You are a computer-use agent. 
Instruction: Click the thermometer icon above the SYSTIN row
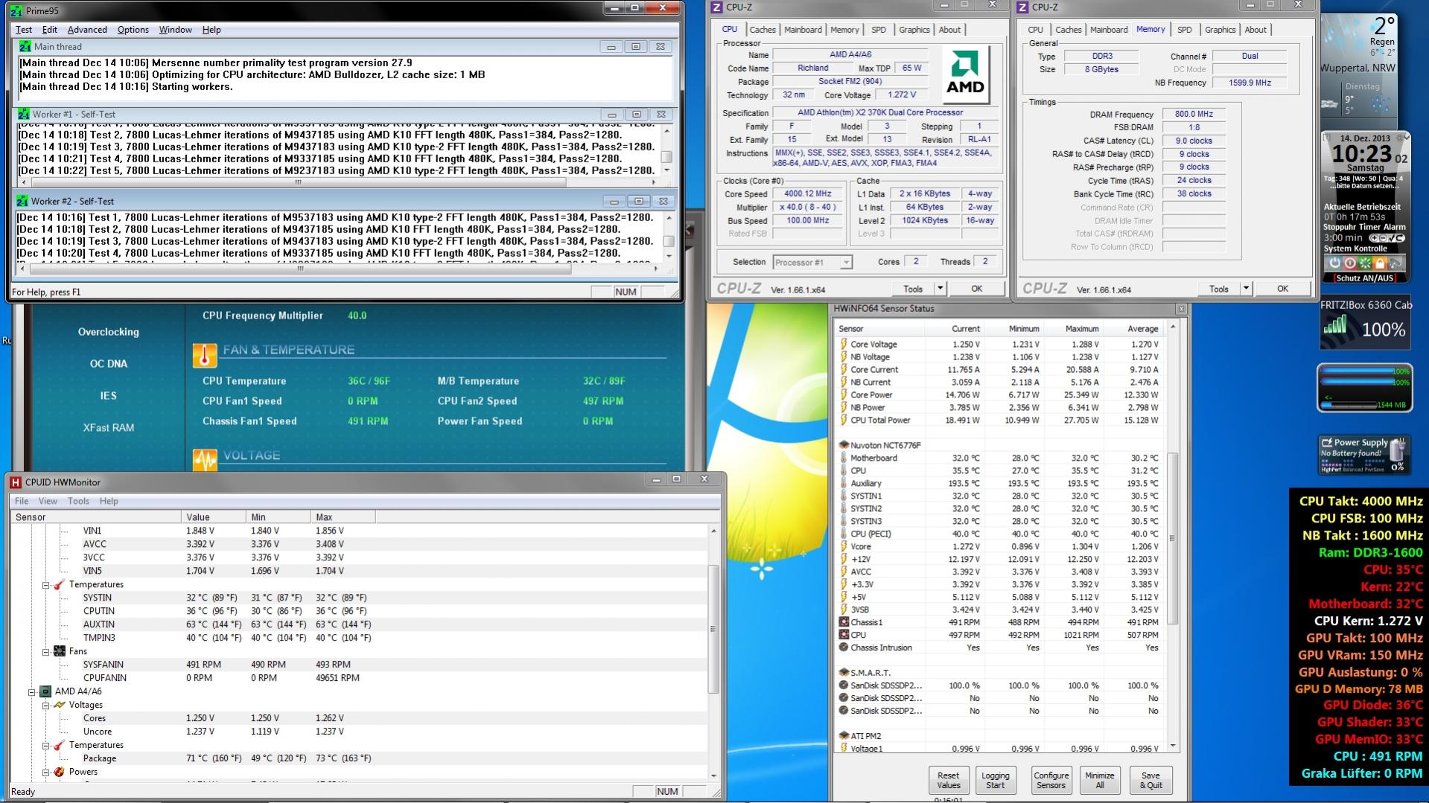[59, 584]
